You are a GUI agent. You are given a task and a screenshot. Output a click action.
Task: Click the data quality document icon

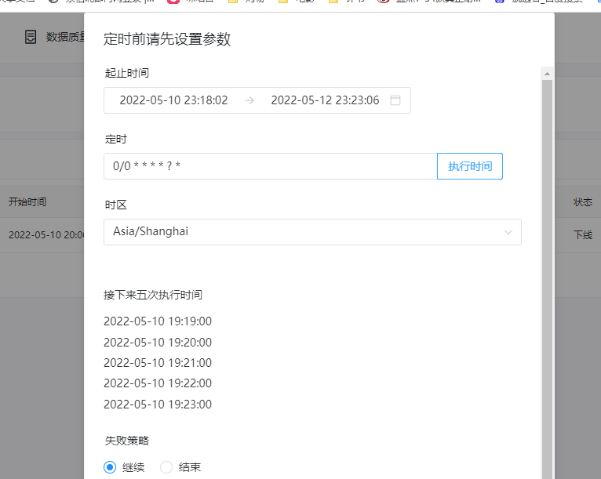click(x=31, y=37)
